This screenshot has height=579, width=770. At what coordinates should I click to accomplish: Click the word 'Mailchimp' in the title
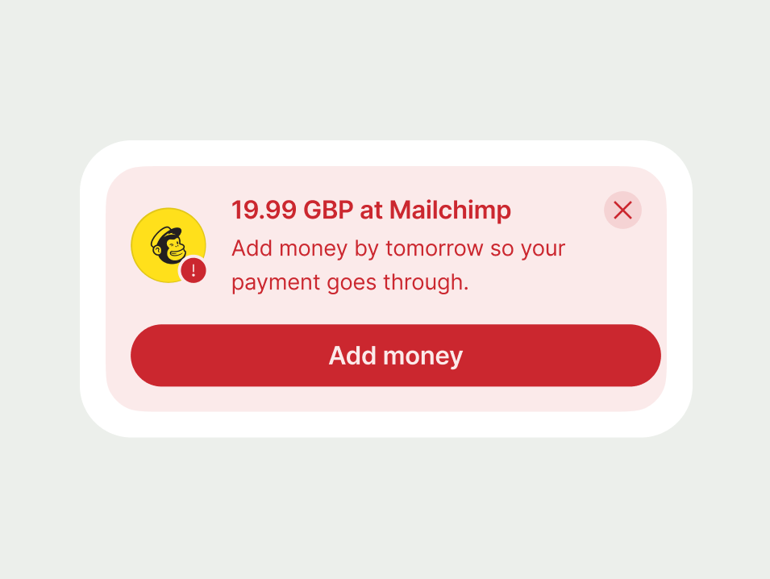451,210
